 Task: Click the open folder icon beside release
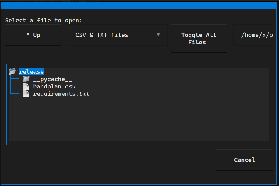[x=12, y=71]
